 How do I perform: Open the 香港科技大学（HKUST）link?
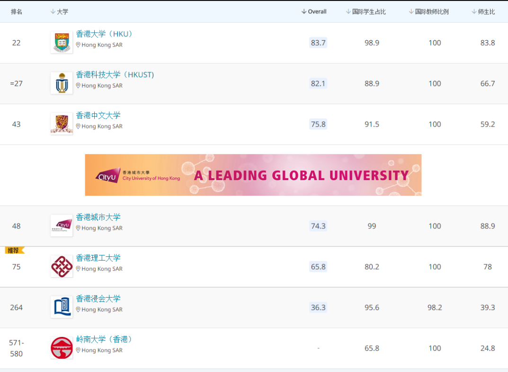(115, 75)
